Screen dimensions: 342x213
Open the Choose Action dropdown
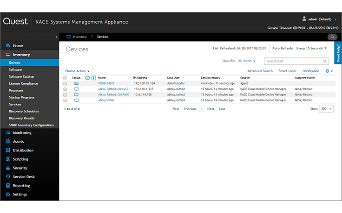77,71
